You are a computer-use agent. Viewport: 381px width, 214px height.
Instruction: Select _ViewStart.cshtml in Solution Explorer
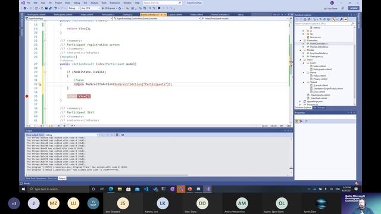(x=318, y=98)
